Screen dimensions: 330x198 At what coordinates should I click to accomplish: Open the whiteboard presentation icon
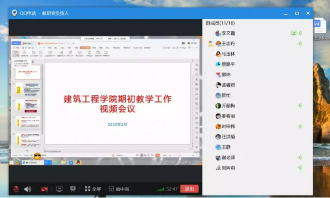point(73,189)
